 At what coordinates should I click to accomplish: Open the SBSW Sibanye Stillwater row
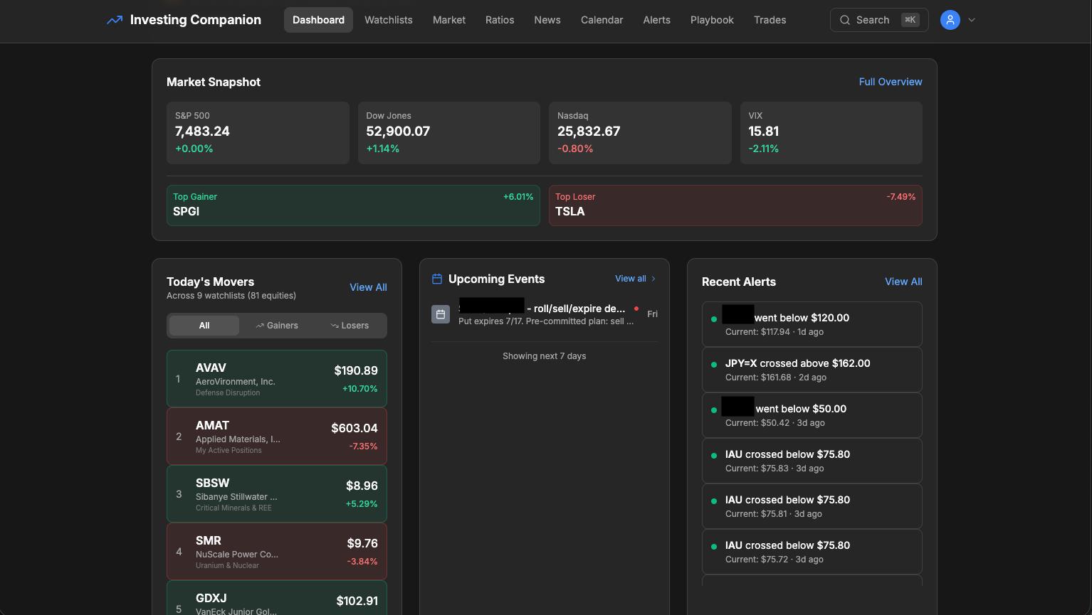277,494
